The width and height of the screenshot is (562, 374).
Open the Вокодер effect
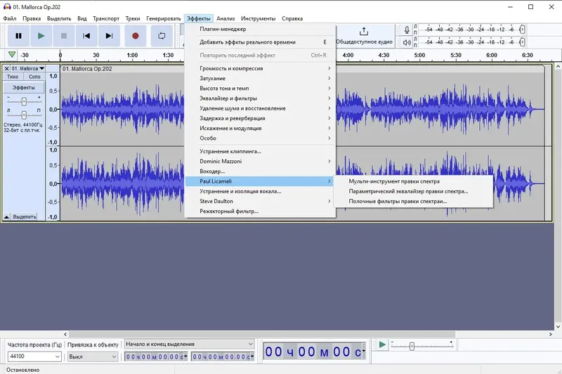pos(260,172)
